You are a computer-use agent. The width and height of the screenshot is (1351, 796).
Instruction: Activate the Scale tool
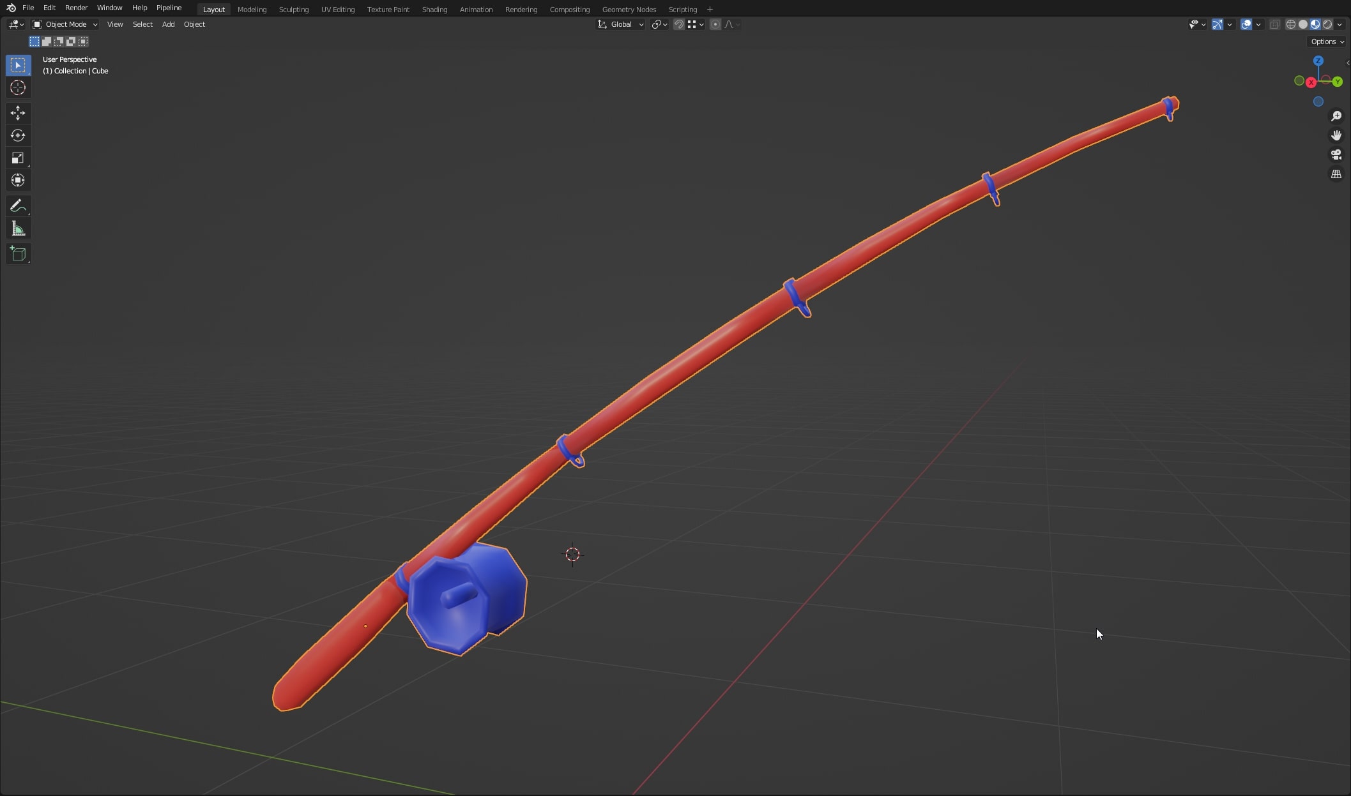18,158
